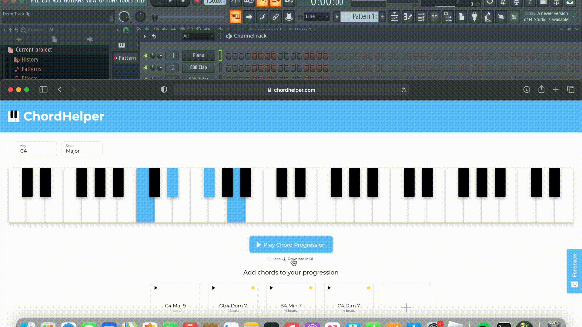The height and width of the screenshot is (327, 582).
Task: Click the right-arrow icon in FL Studio toolbar
Action: (x=249, y=17)
